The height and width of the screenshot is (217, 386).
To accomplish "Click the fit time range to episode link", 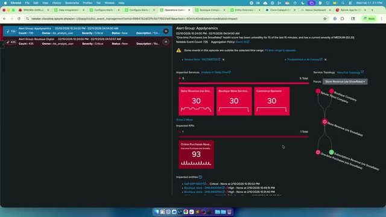I will (280, 51).
